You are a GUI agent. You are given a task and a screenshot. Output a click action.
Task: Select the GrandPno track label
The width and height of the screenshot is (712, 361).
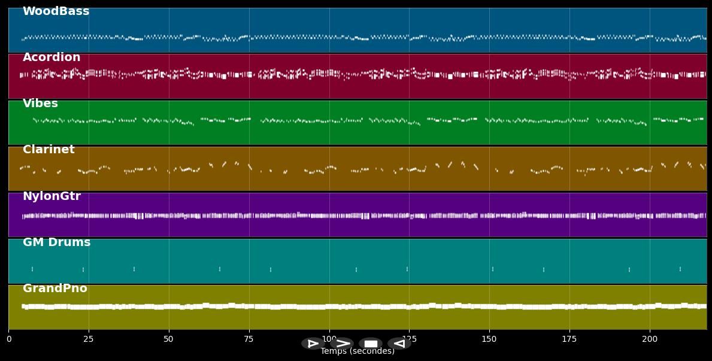[55, 289]
